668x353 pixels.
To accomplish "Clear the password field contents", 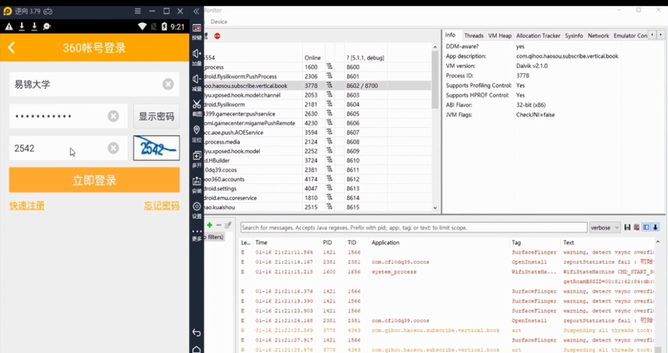I will pyautogui.click(x=113, y=116).
